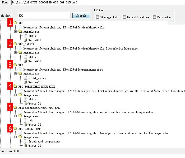Enable the Storage Info filter checkbox
The width and height of the screenshot is (185, 158).
click(98, 17)
